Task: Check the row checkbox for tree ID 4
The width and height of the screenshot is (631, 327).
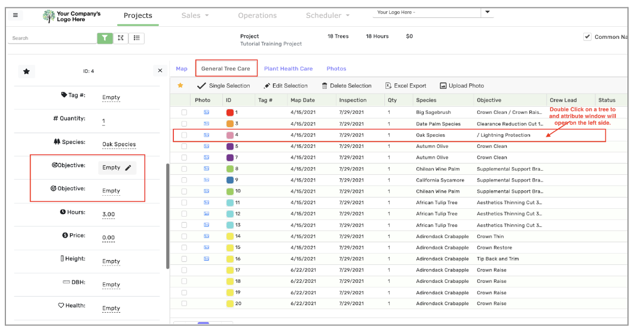Action: (x=184, y=135)
